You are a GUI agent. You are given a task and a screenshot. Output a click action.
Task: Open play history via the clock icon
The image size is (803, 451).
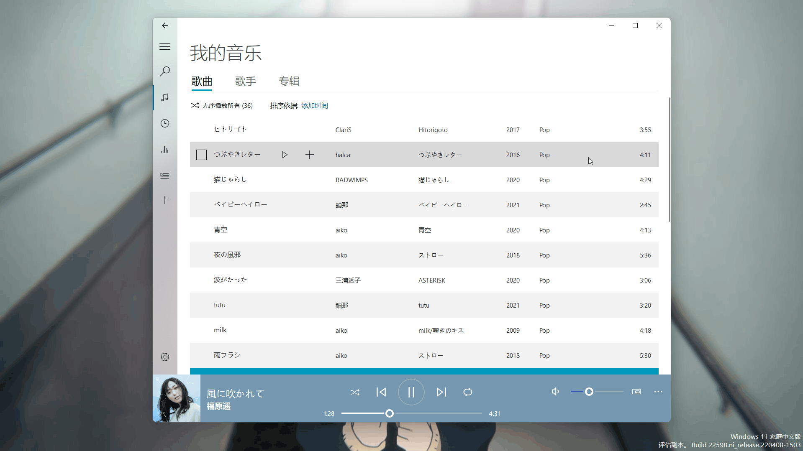pos(164,123)
